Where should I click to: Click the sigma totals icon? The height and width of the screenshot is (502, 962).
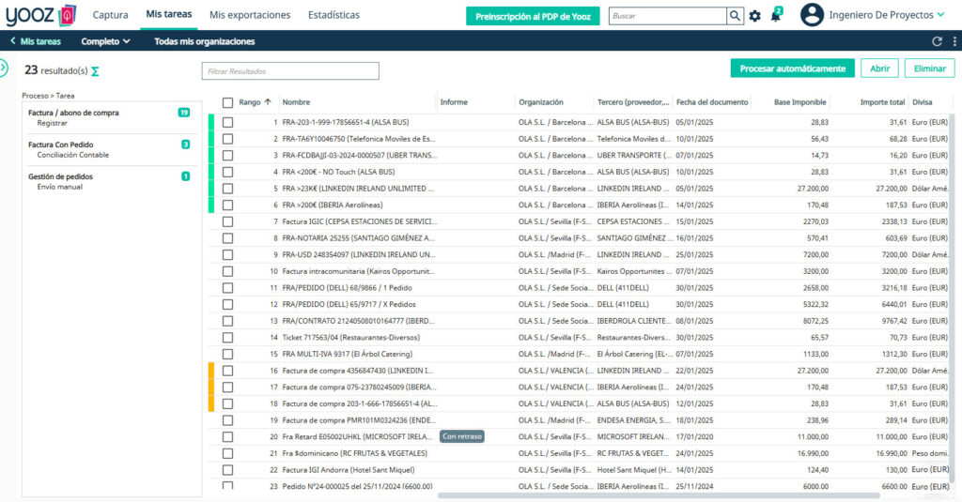(x=95, y=71)
